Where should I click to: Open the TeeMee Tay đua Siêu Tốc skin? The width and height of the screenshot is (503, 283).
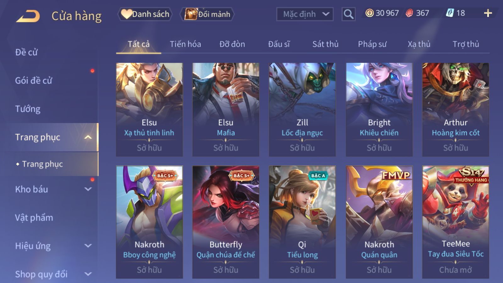[456, 222]
